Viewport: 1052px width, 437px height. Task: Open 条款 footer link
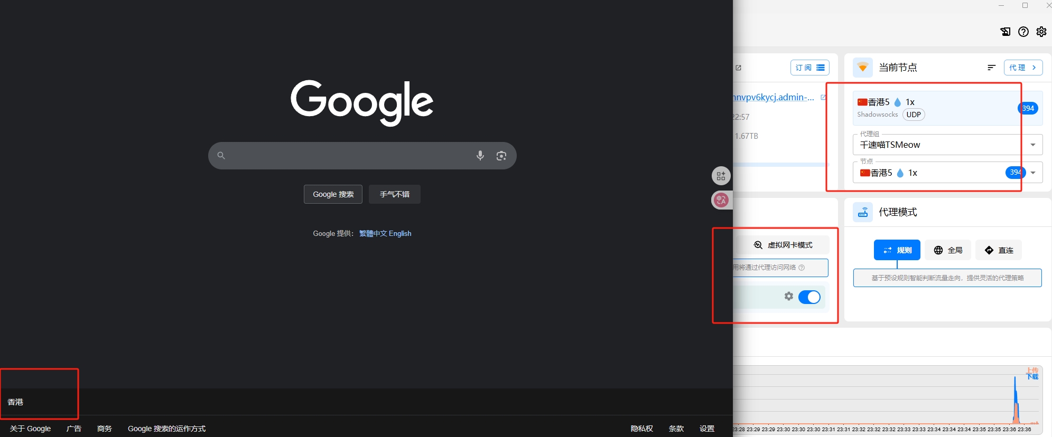(x=676, y=429)
